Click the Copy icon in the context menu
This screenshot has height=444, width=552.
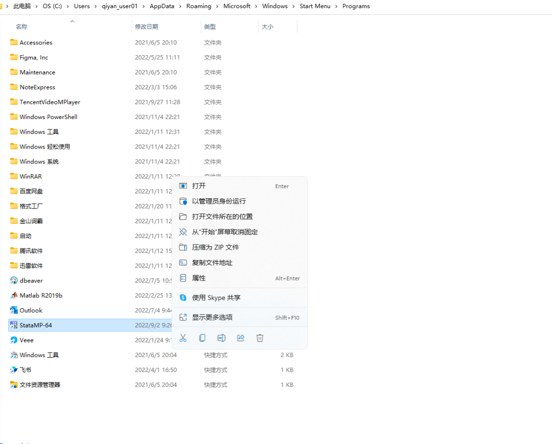tap(202, 338)
